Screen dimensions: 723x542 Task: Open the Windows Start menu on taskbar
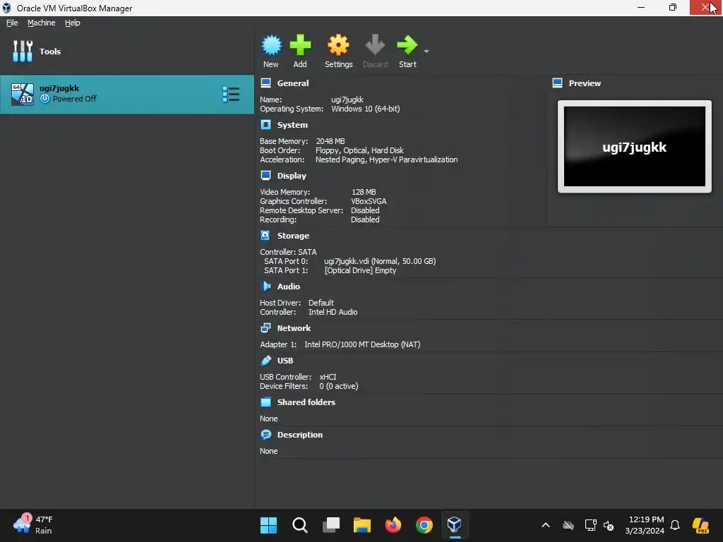click(268, 525)
